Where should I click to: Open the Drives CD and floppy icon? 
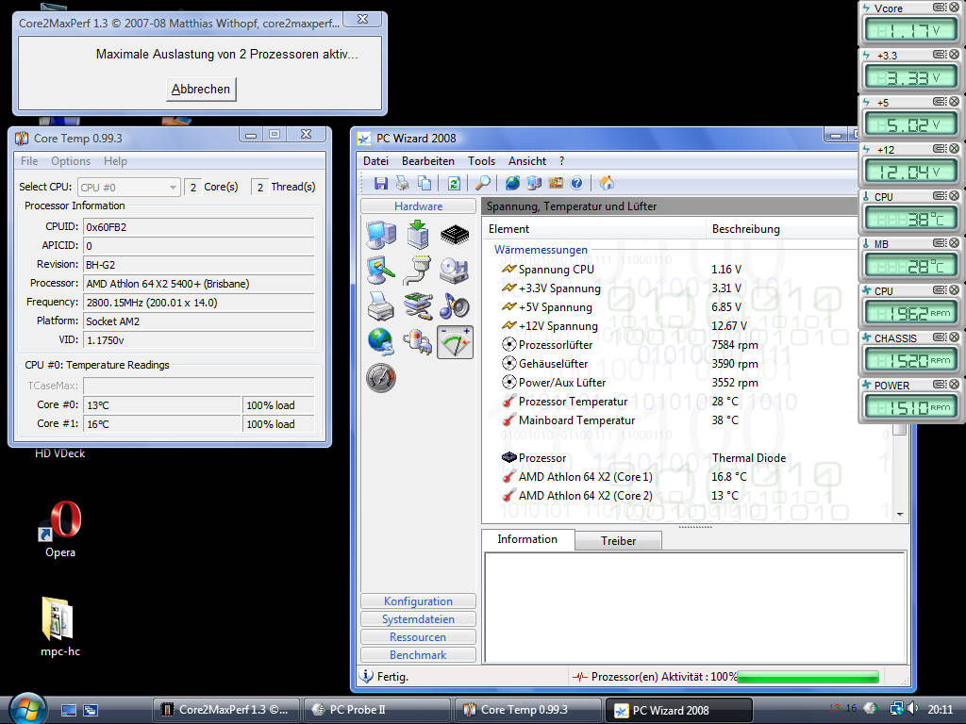(x=455, y=271)
